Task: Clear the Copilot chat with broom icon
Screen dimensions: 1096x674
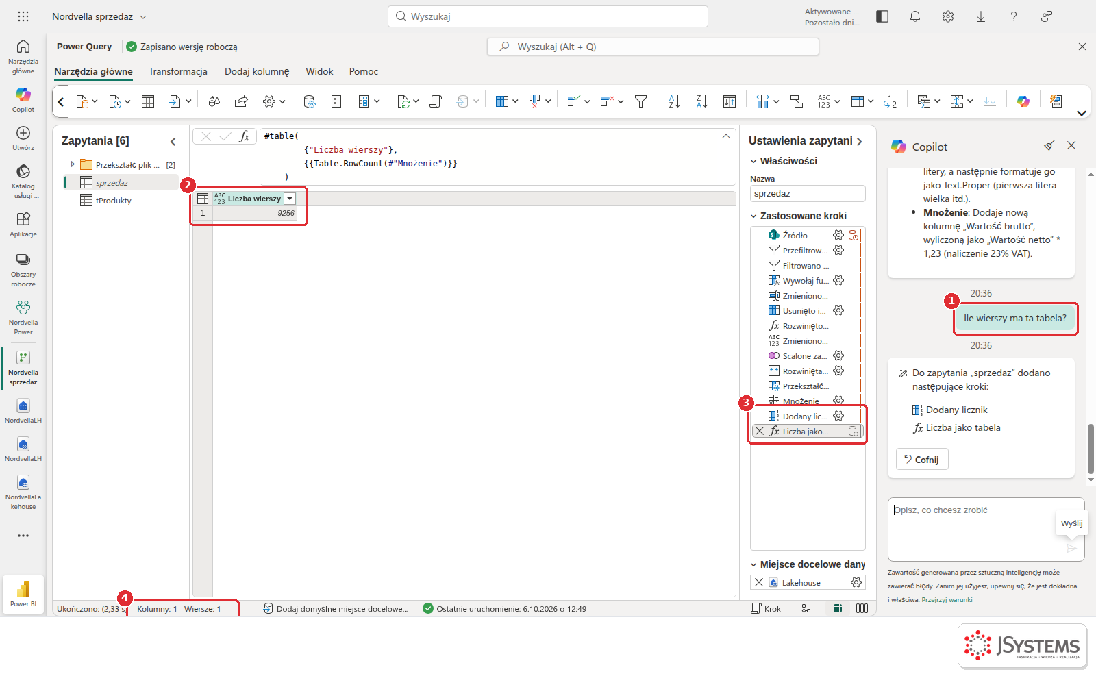Action: coord(1049,145)
